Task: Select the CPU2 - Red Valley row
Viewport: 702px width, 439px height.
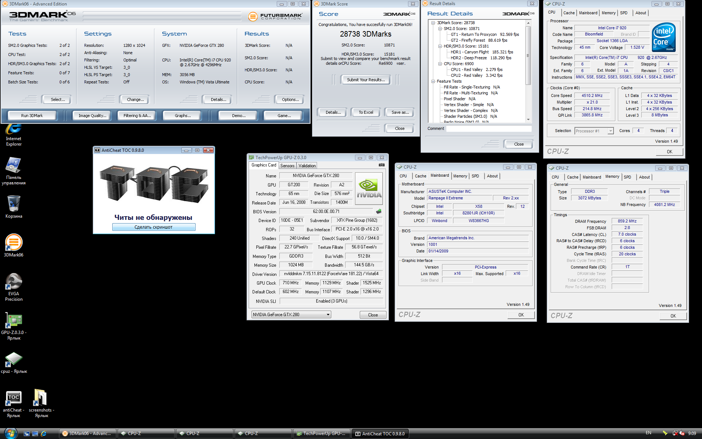Action: pos(476,75)
